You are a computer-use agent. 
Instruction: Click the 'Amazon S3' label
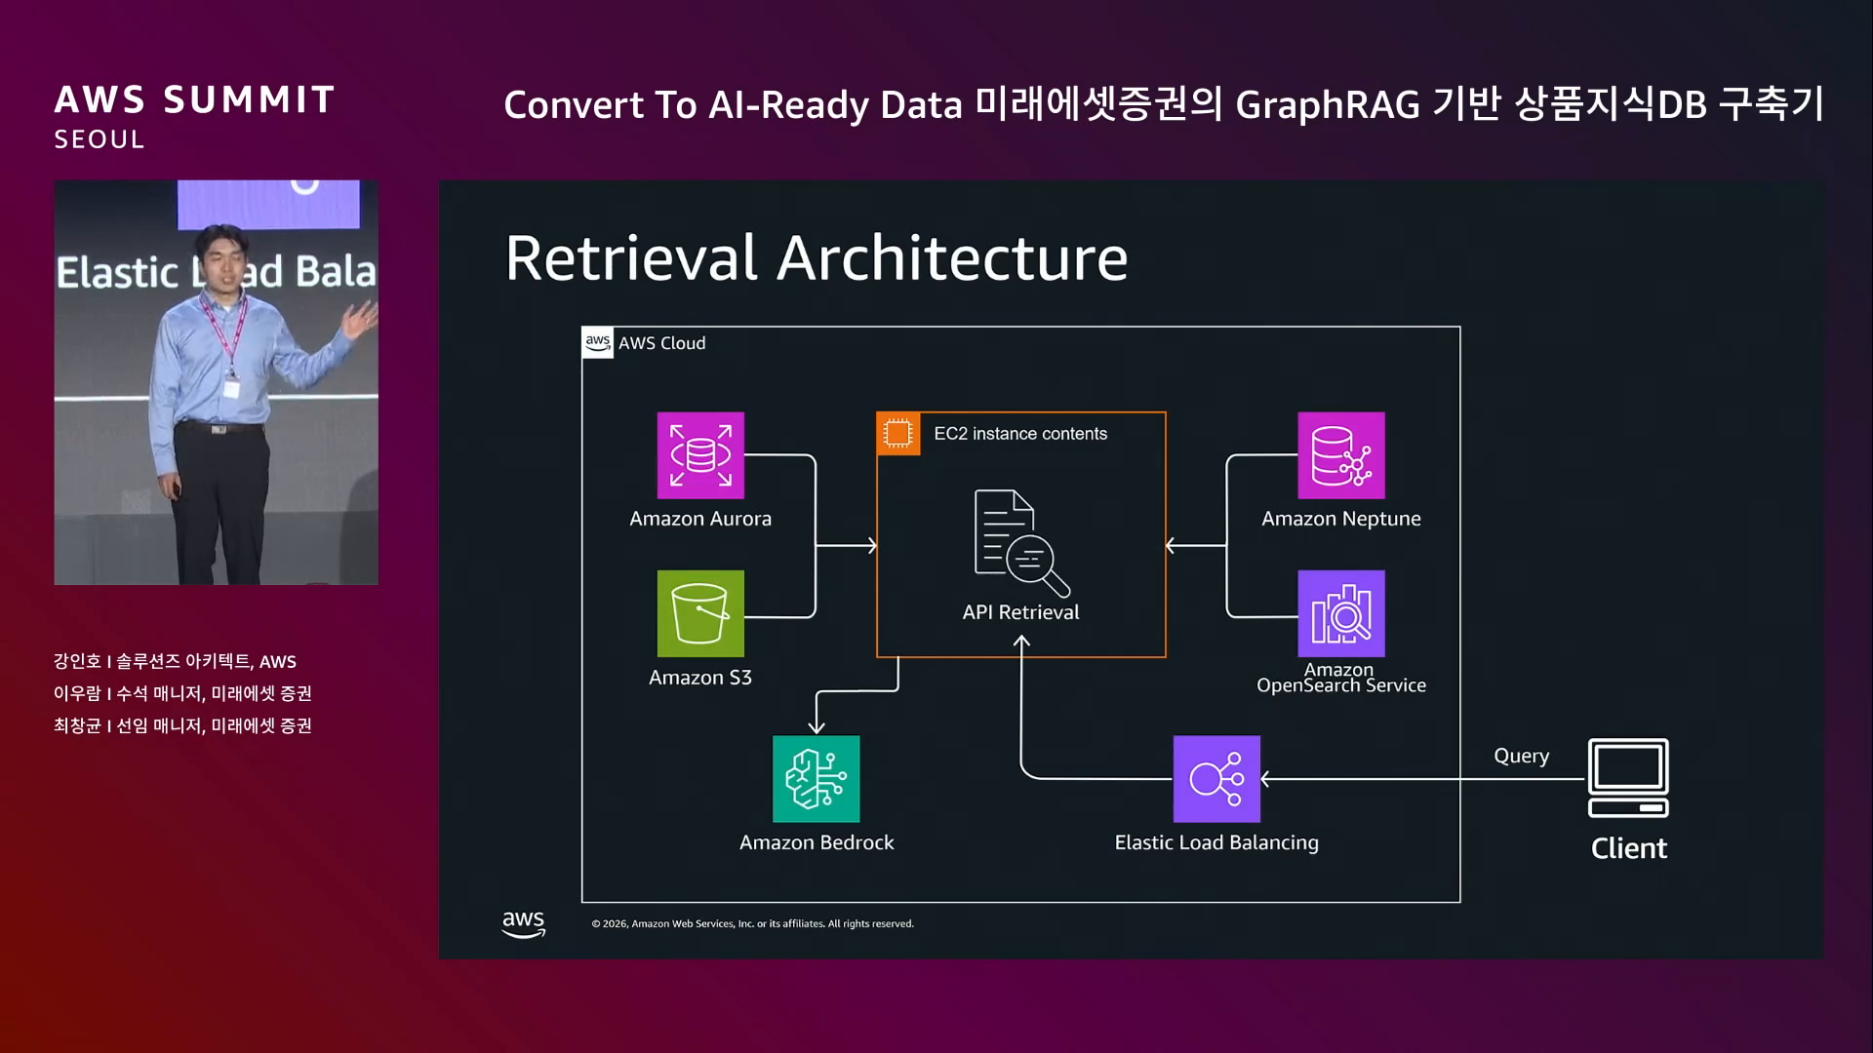tap(700, 678)
